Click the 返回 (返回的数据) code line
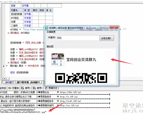The width and height of the screenshot is (143, 115). point(19,72)
